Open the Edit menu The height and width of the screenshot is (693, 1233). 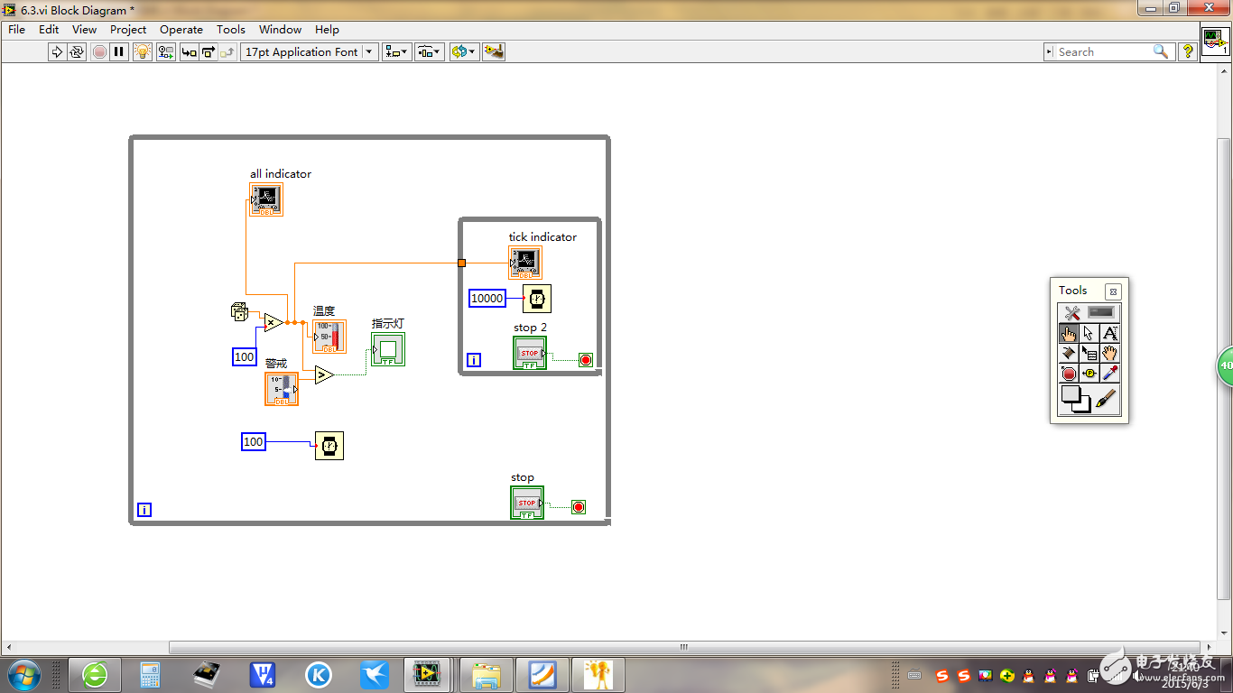49,30
